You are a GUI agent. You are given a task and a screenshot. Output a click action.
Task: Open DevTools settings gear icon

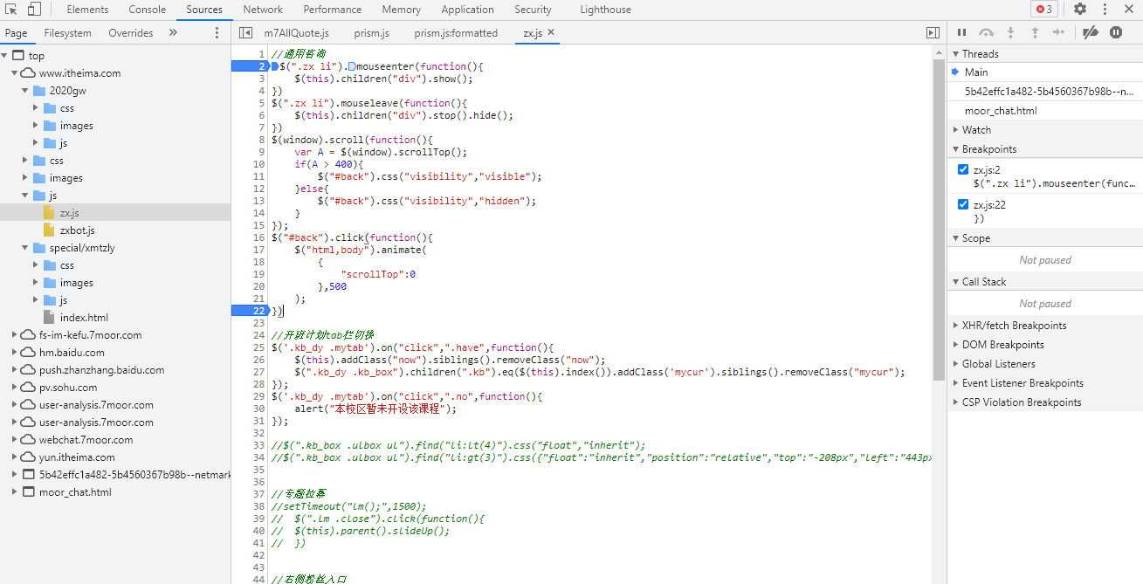tap(1080, 10)
